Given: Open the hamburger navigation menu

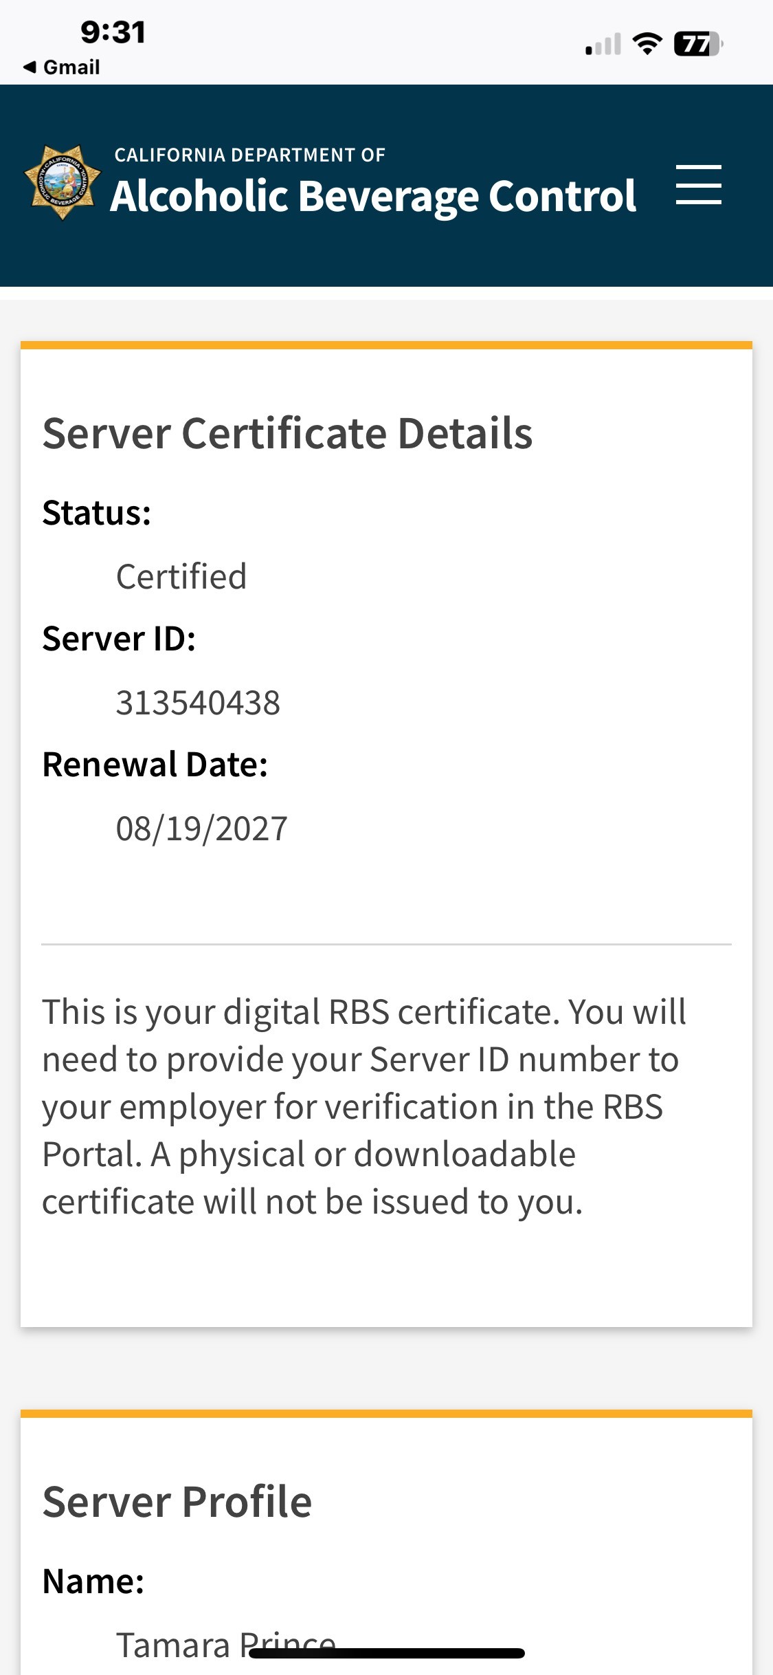Looking at the screenshot, I should click(x=698, y=185).
